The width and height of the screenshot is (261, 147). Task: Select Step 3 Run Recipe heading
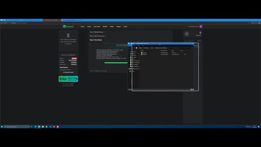(x=96, y=40)
